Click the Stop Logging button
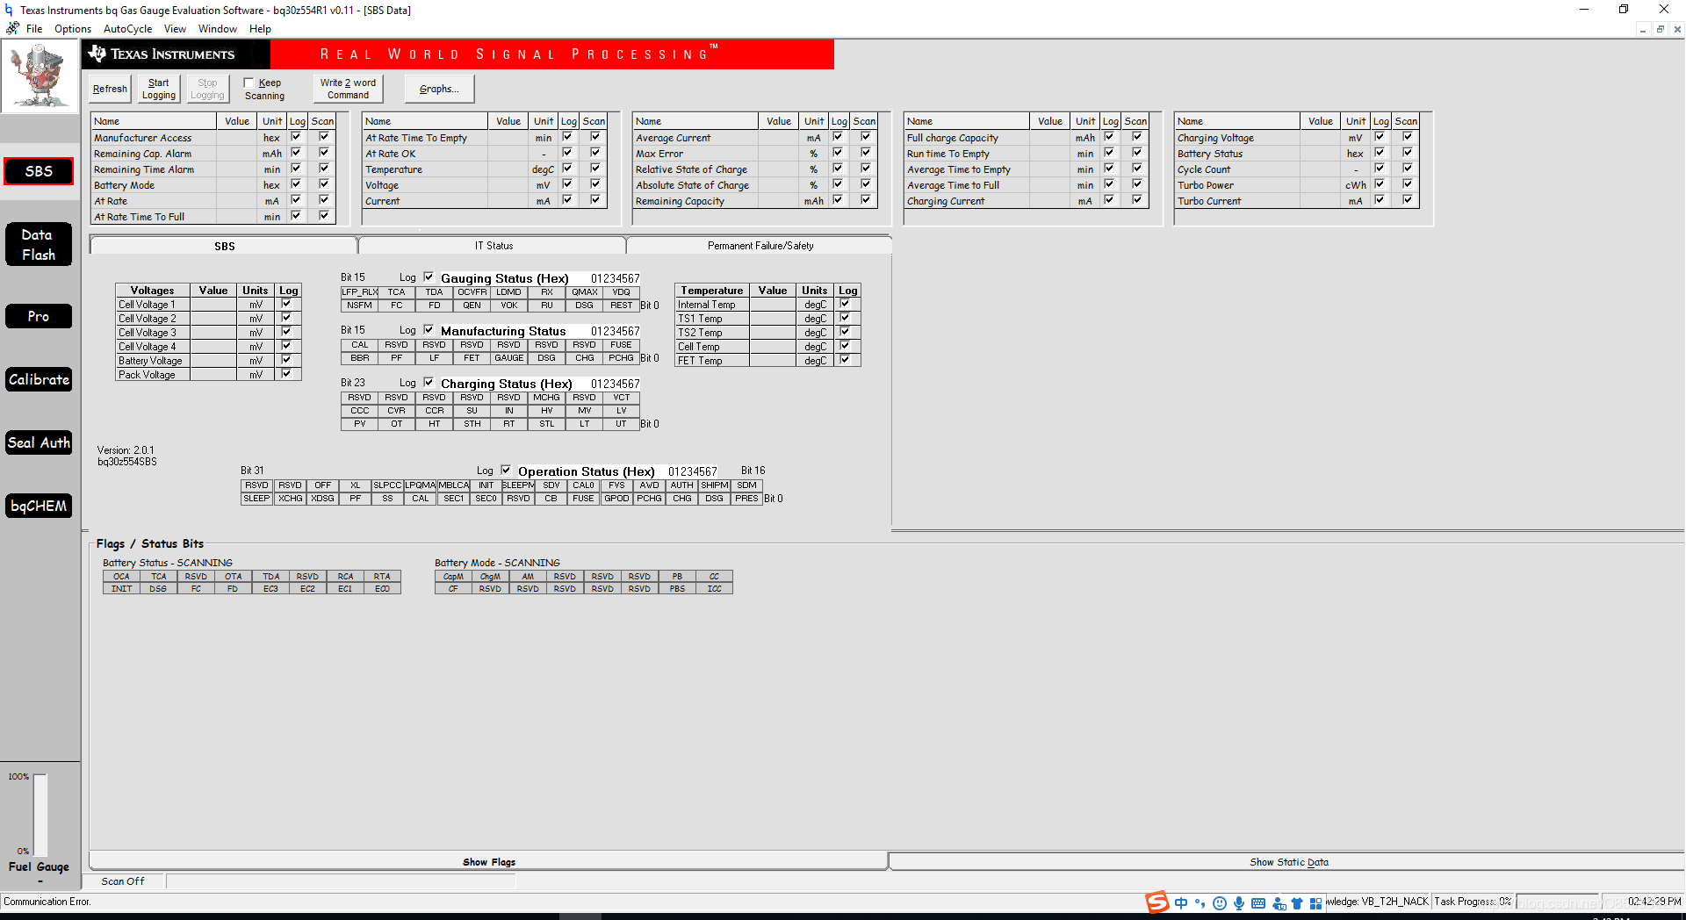The height and width of the screenshot is (920, 1686). tap(207, 89)
